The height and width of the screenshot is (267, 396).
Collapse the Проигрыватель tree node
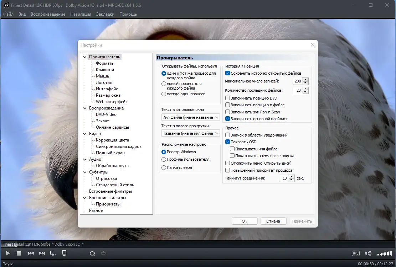[84, 57]
